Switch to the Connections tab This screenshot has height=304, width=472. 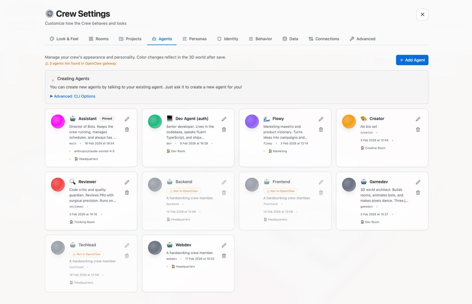pyautogui.click(x=324, y=39)
